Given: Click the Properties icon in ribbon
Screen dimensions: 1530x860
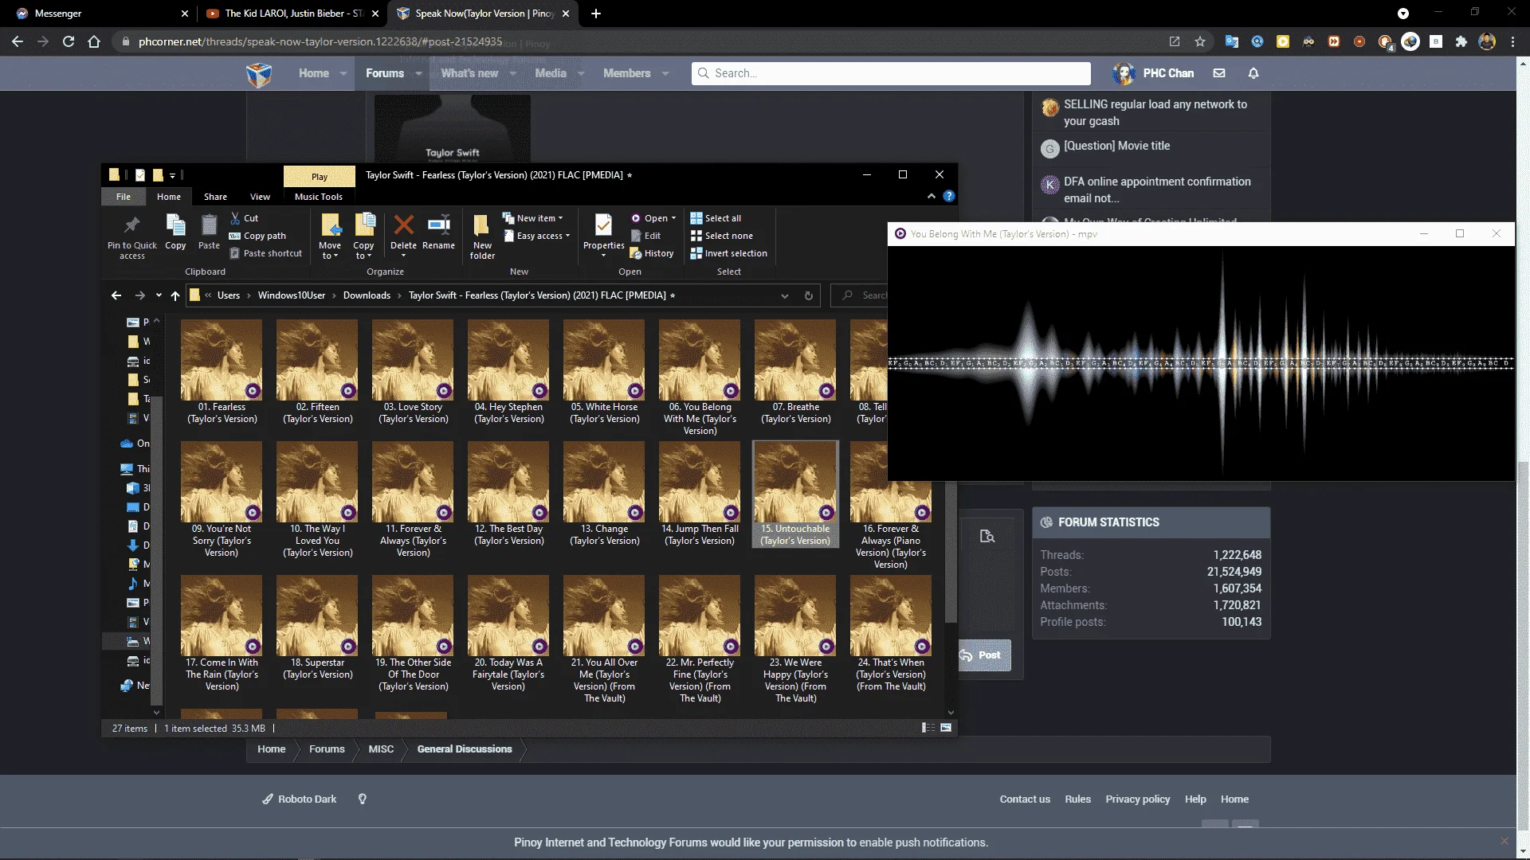Looking at the screenshot, I should [x=603, y=225].
